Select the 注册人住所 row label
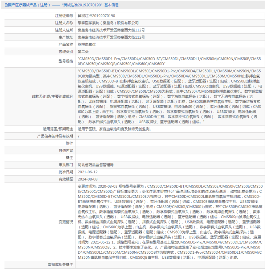Viewport: 265px width, 271px height. (x=64, y=30)
